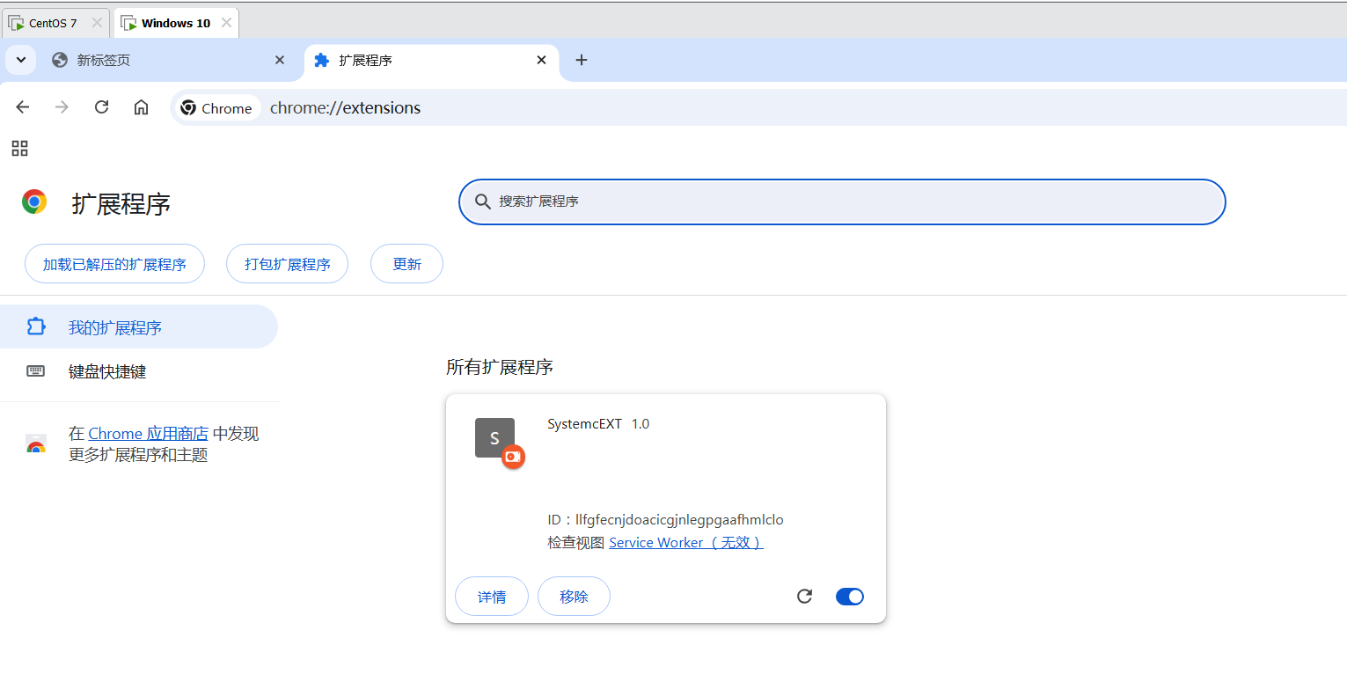Open 我的扩展程序 in the sidebar
The height and width of the screenshot is (689, 1347).
(x=139, y=327)
